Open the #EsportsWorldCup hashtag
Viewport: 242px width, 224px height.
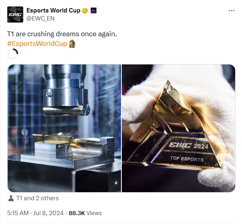pyautogui.click(x=37, y=44)
